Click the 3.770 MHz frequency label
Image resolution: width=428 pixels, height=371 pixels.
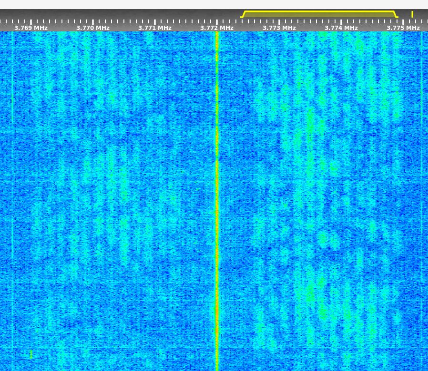click(x=93, y=28)
